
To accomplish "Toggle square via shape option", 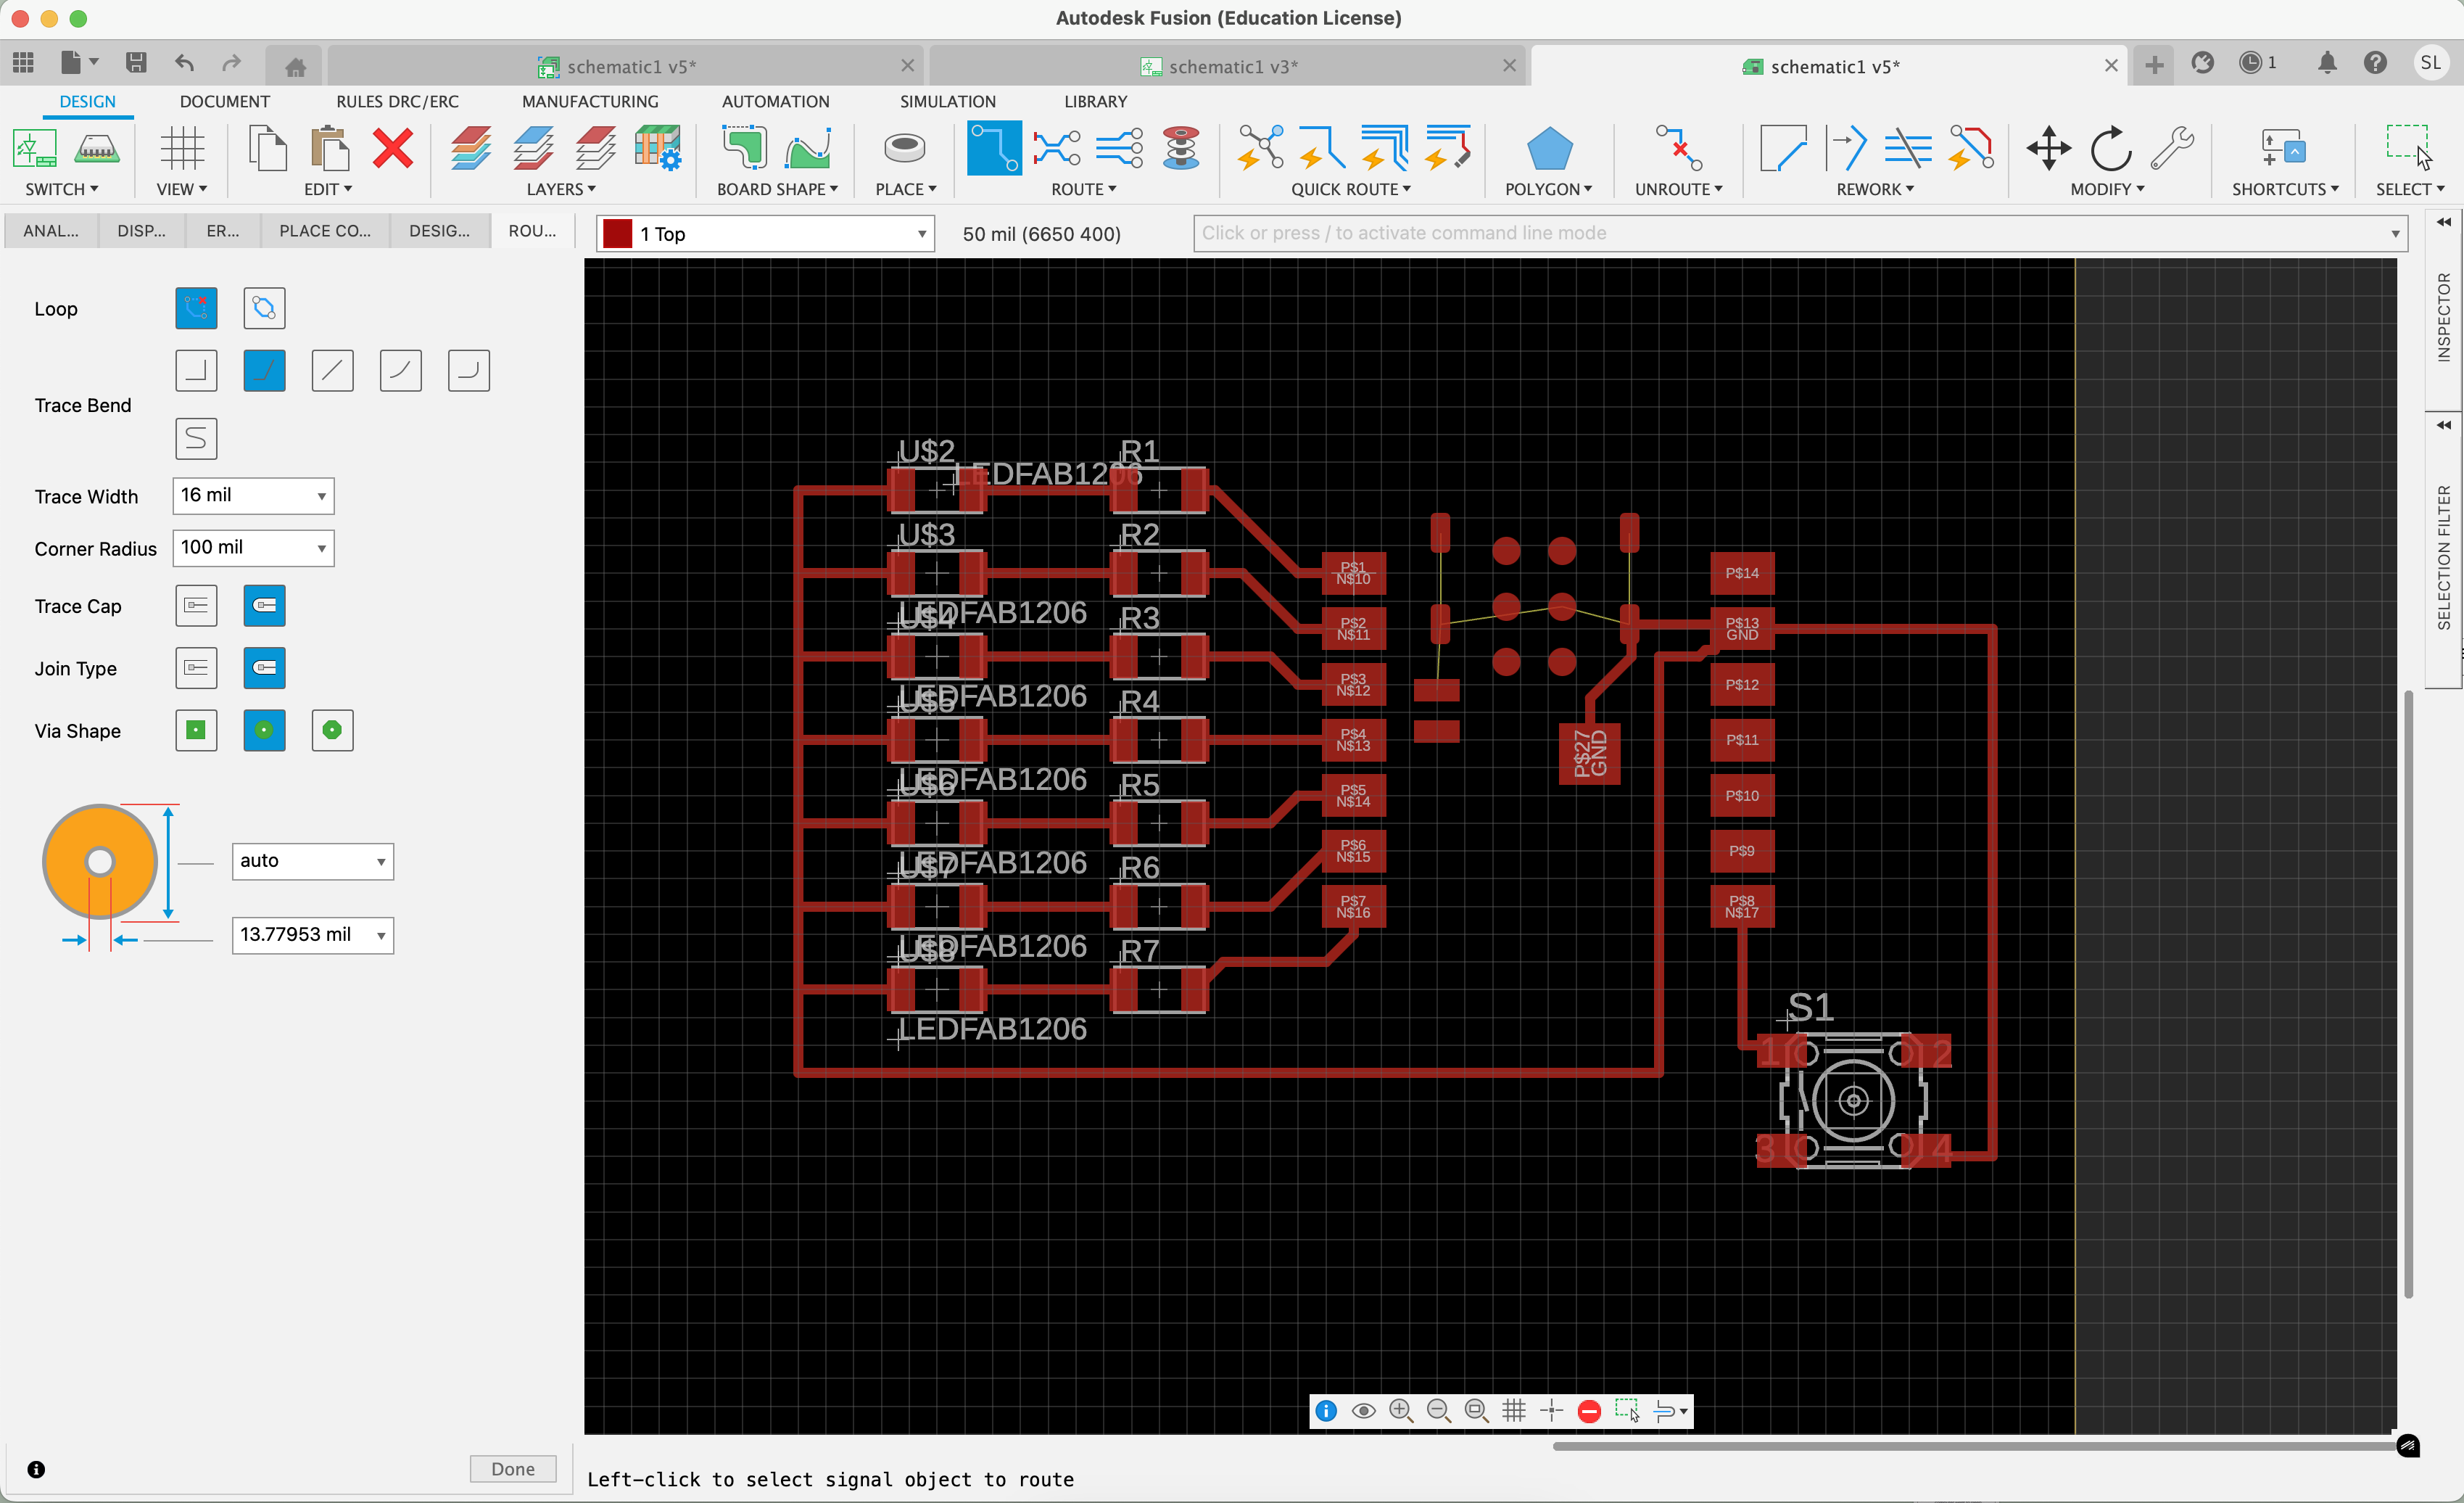I will [195, 728].
